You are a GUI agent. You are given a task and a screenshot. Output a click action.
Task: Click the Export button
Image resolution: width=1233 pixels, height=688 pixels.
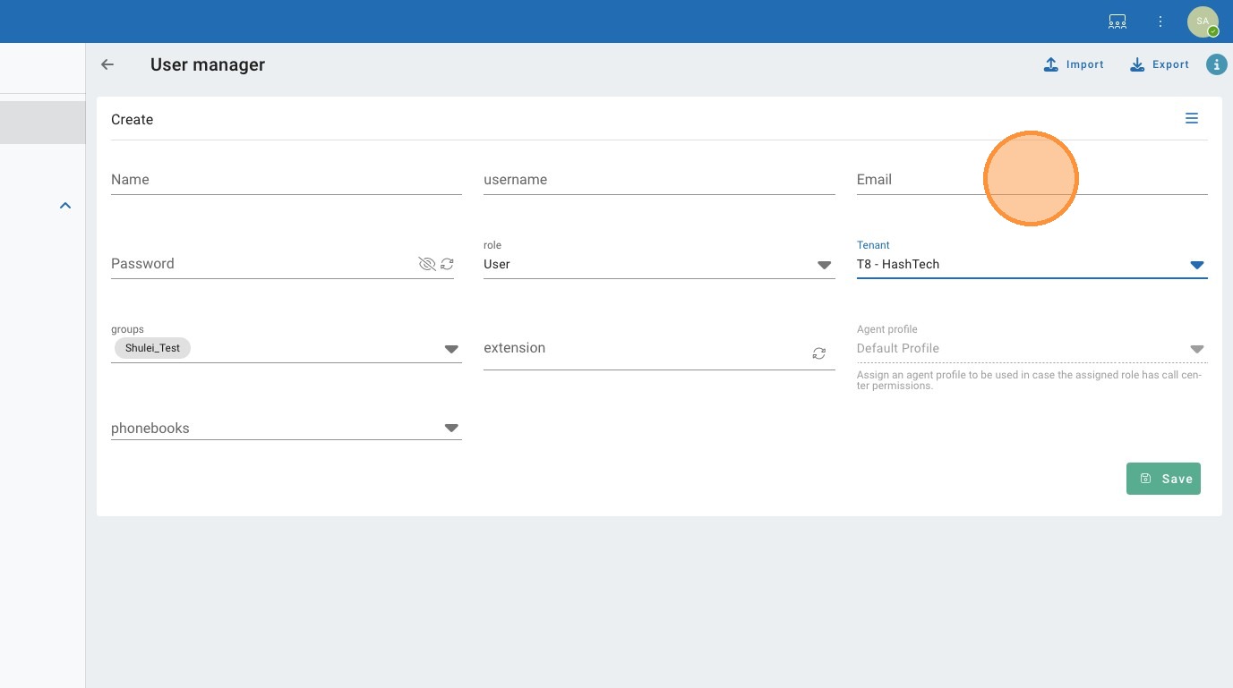[x=1160, y=64]
